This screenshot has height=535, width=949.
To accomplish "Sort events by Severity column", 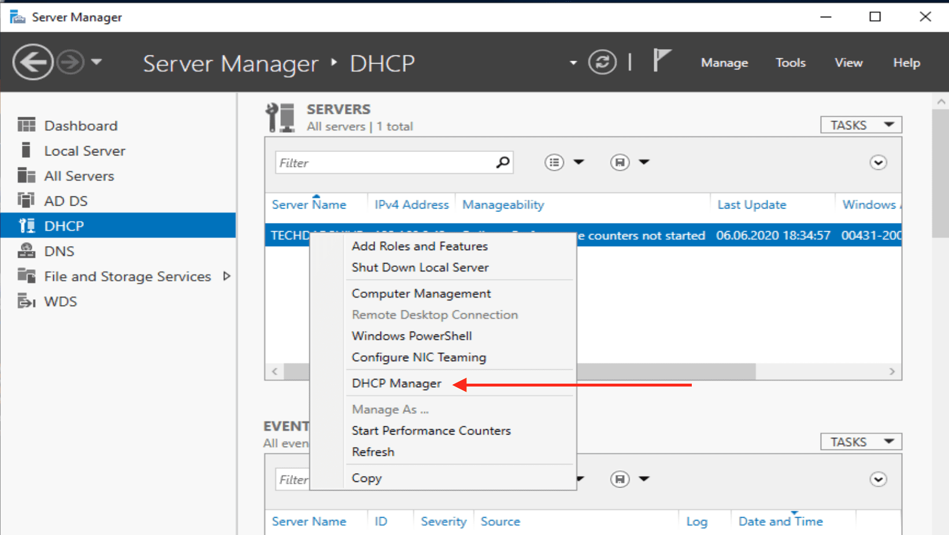I will click(443, 521).
